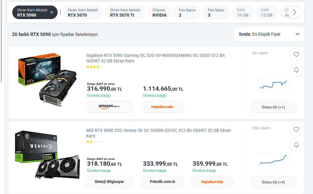Screen dimensions: 313x194
Task: Select the RTX 5070 model filter chip
Action: [83, 12]
